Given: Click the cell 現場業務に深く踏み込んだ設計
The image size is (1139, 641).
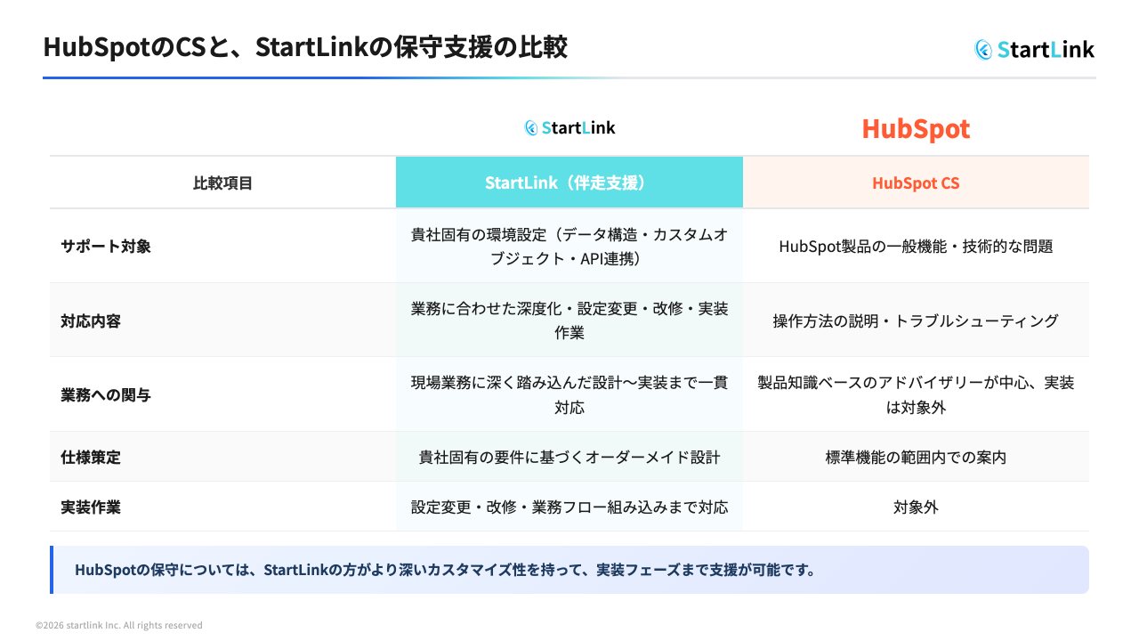Looking at the screenshot, I should [569, 395].
